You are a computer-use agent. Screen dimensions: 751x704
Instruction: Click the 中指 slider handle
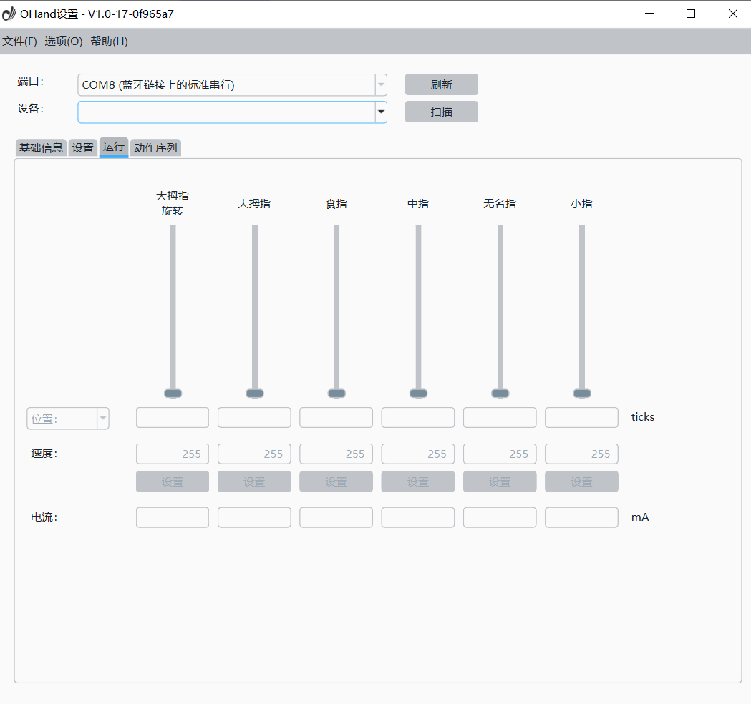419,393
